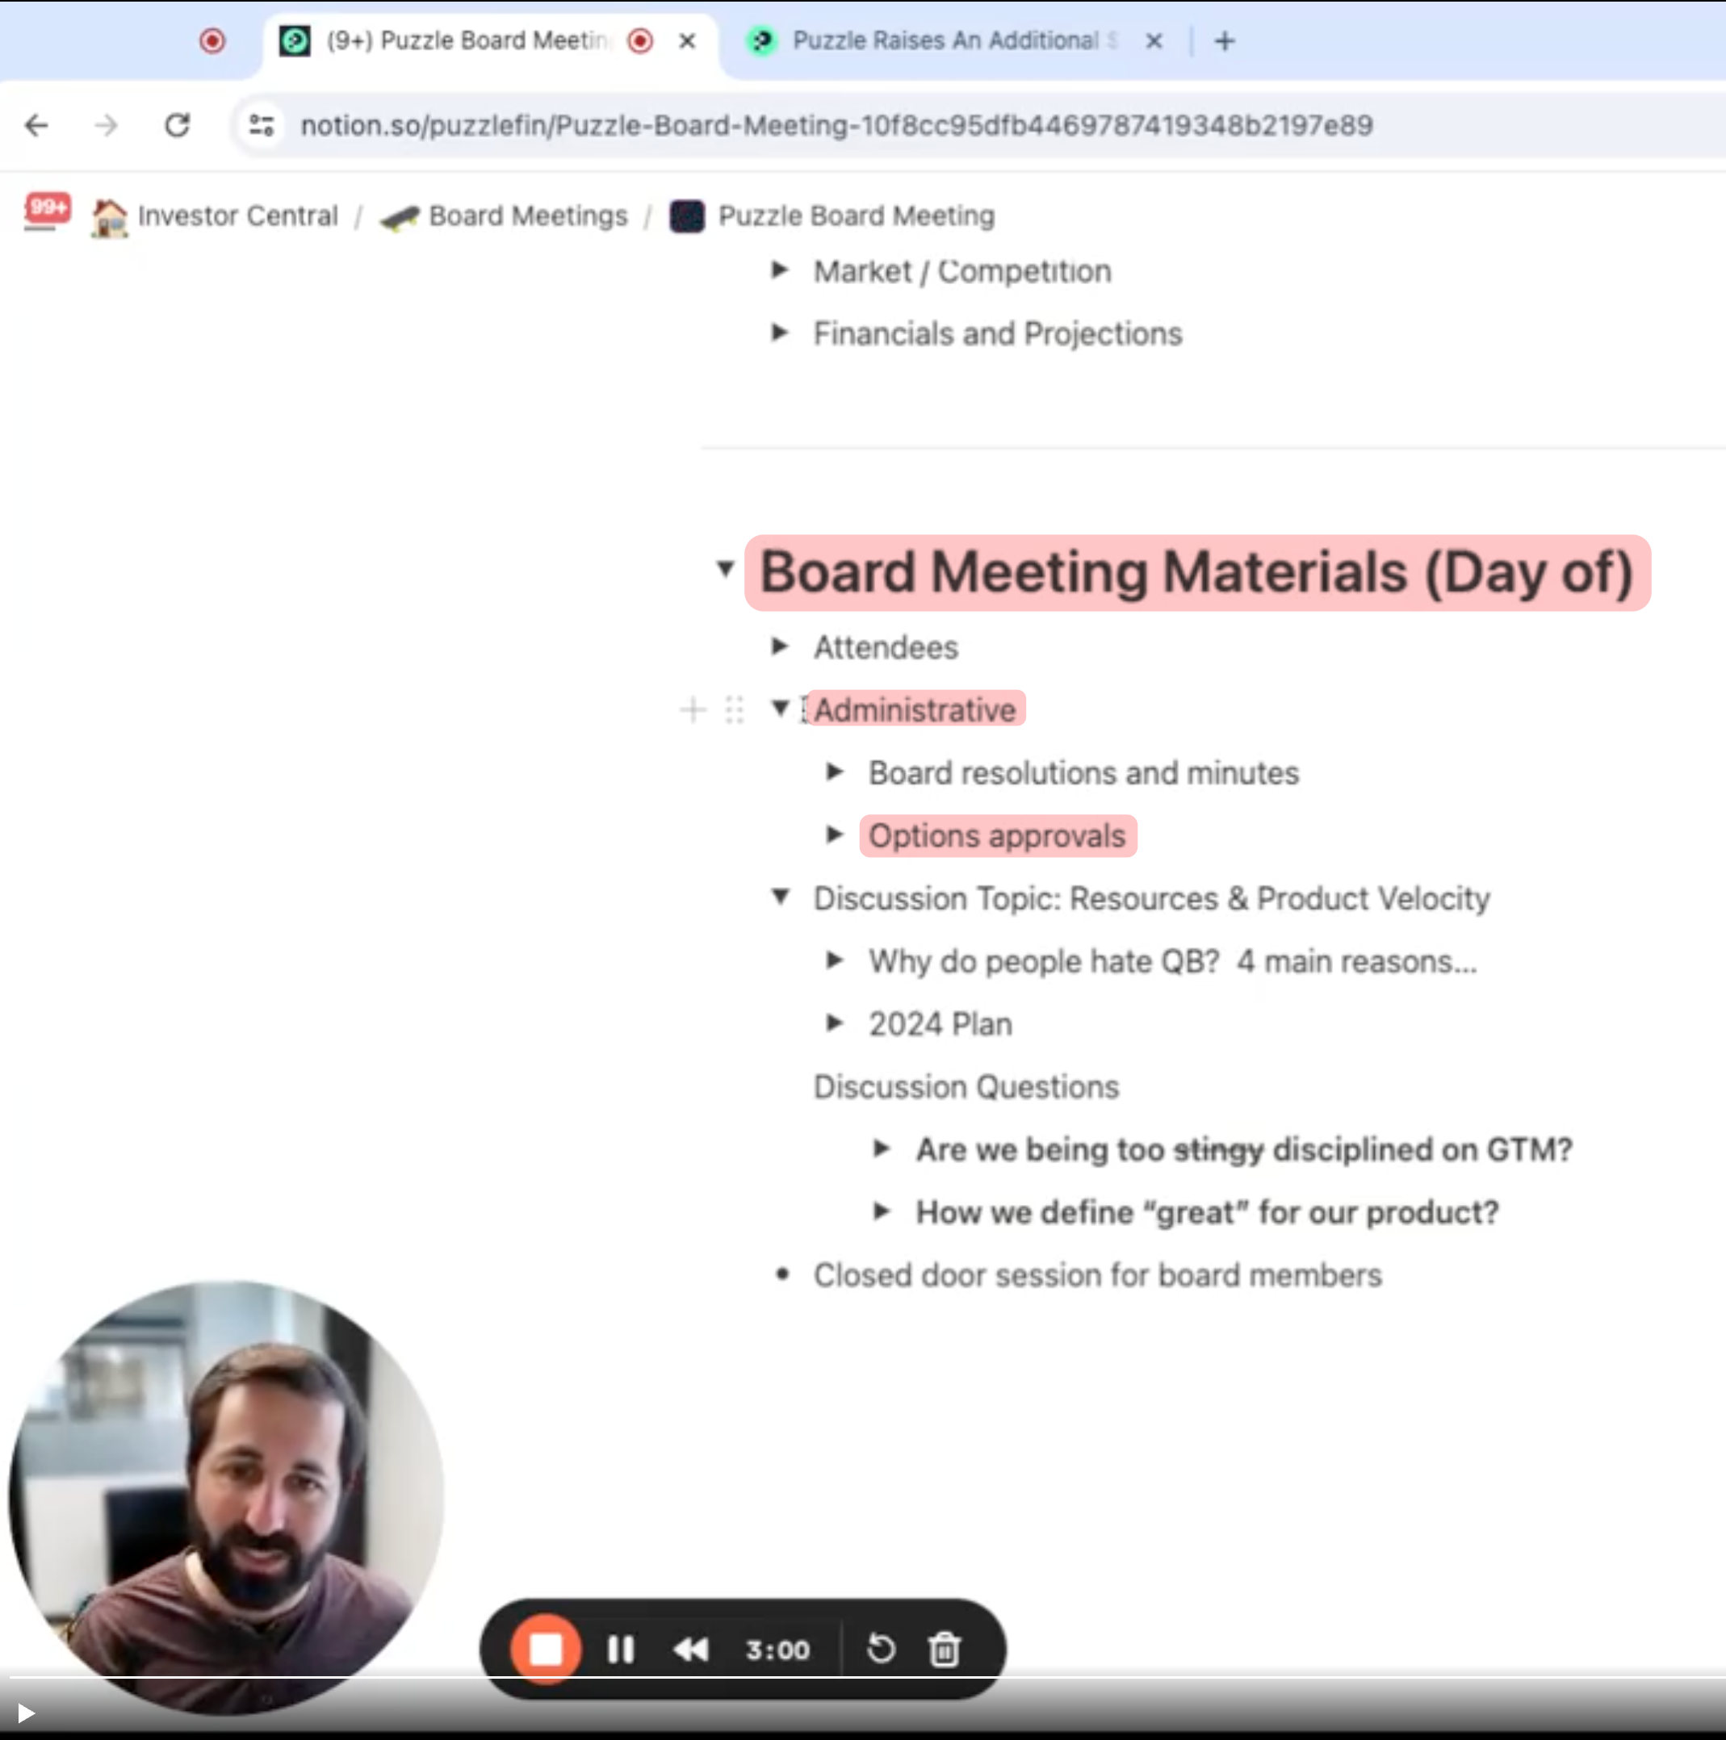
Task: Restart the recording
Action: click(x=880, y=1649)
